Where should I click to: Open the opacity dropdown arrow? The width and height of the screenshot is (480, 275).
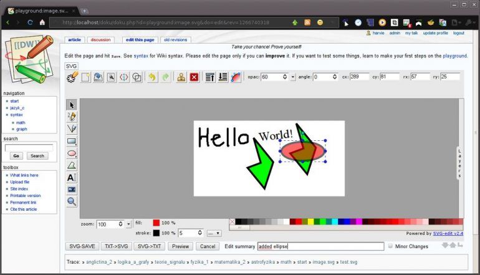coord(293,77)
